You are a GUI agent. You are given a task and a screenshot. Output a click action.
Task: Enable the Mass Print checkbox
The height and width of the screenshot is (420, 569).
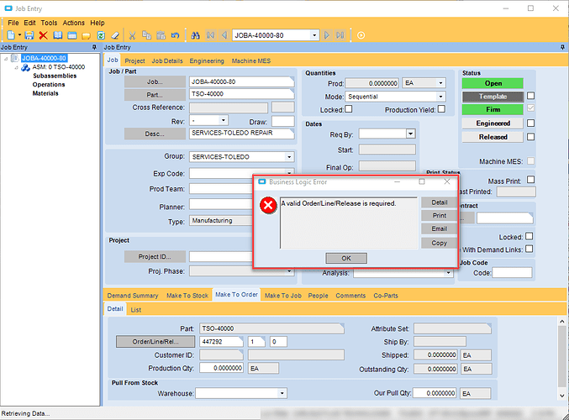point(530,180)
